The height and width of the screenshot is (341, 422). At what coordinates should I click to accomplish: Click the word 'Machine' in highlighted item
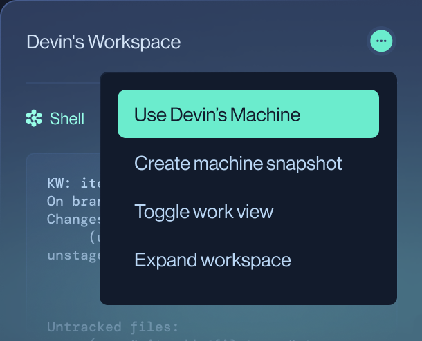point(266,114)
